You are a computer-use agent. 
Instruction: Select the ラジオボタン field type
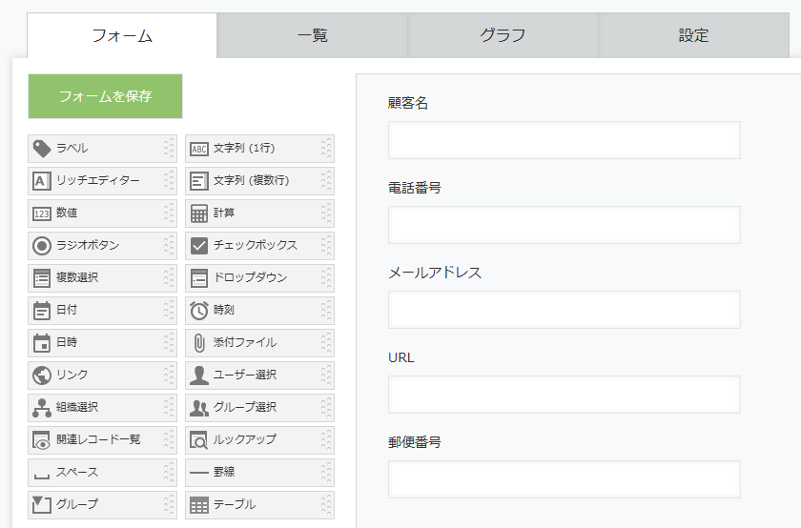[x=102, y=246]
